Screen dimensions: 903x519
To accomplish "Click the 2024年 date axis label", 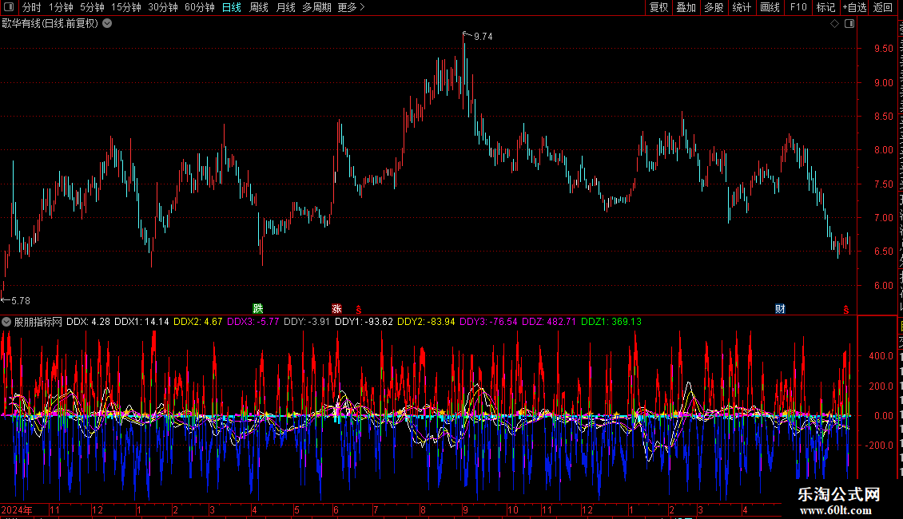I will click(17, 509).
